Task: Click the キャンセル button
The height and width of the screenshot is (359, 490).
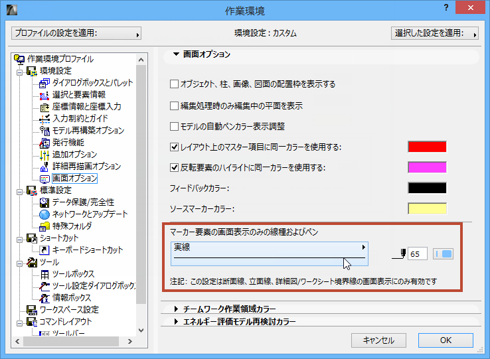Action: [378, 340]
